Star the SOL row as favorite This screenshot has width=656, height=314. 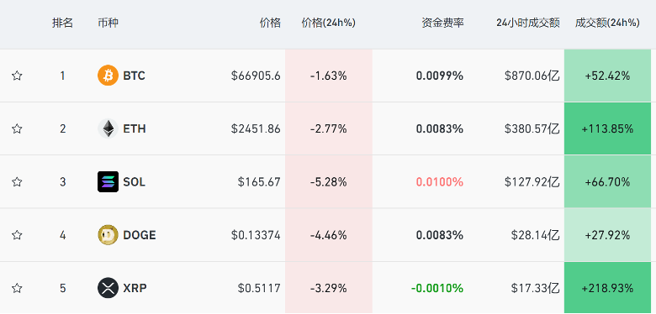click(x=17, y=181)
